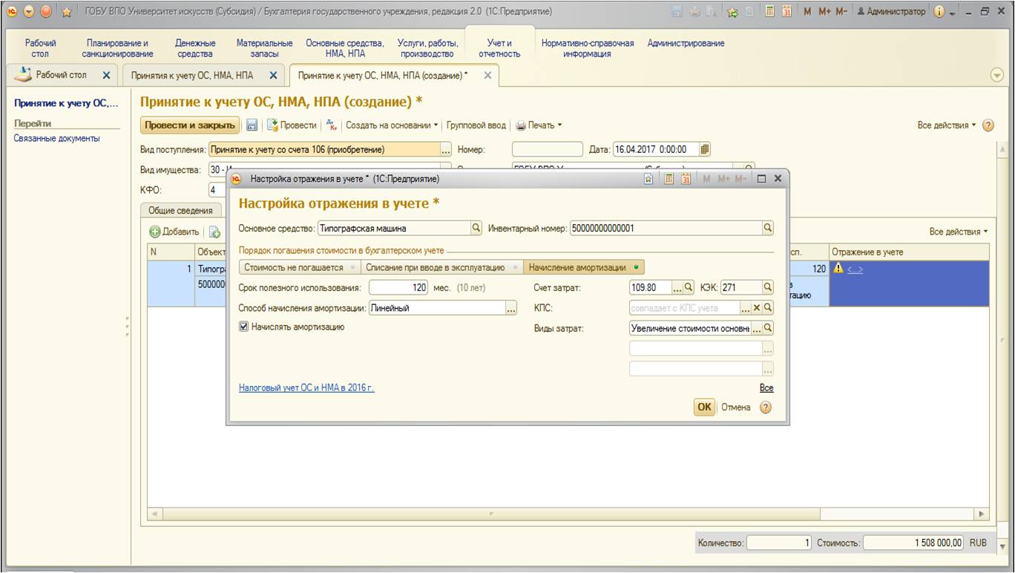Expand Создать на основании dropdown

pos(392,125)
